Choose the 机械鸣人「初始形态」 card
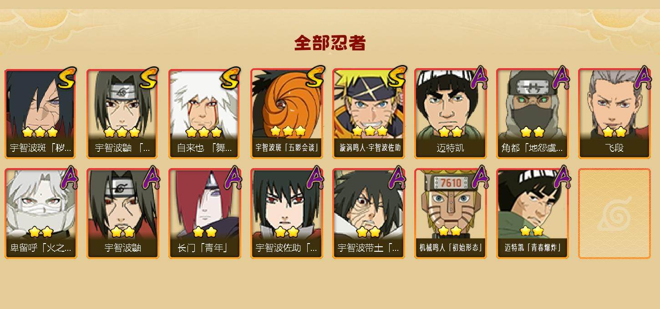 (450, 214)
